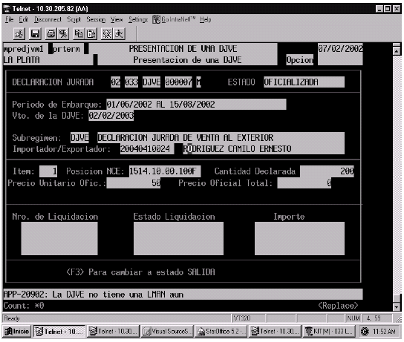Open the Disconnect menu
This screenshot has height=342, width=404.
pos(48,19)
